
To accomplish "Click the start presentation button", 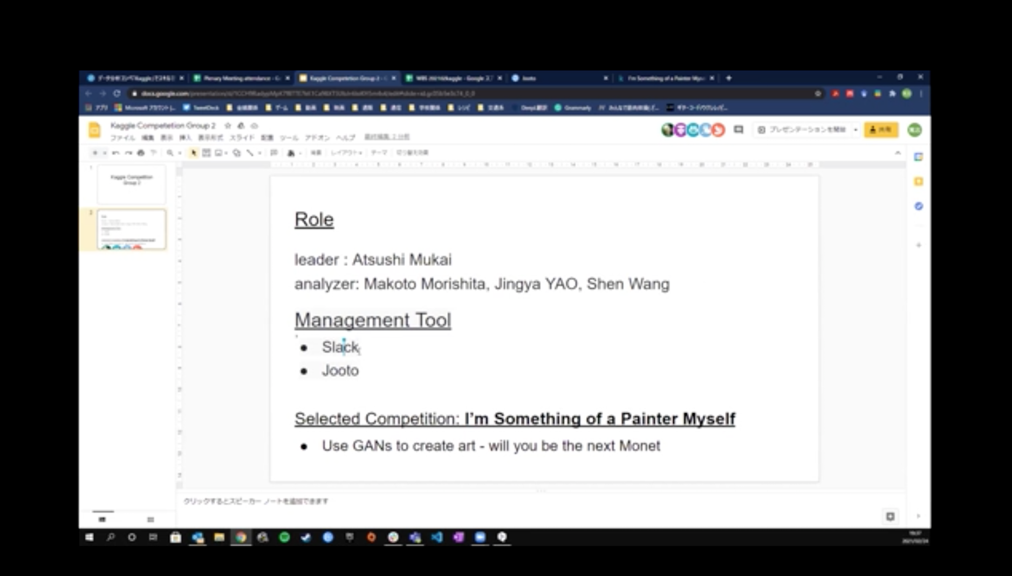I will (802, 130).
